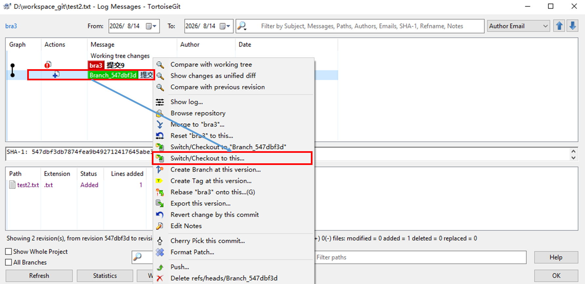Click the Extension column header

click(x=59, y=174)
